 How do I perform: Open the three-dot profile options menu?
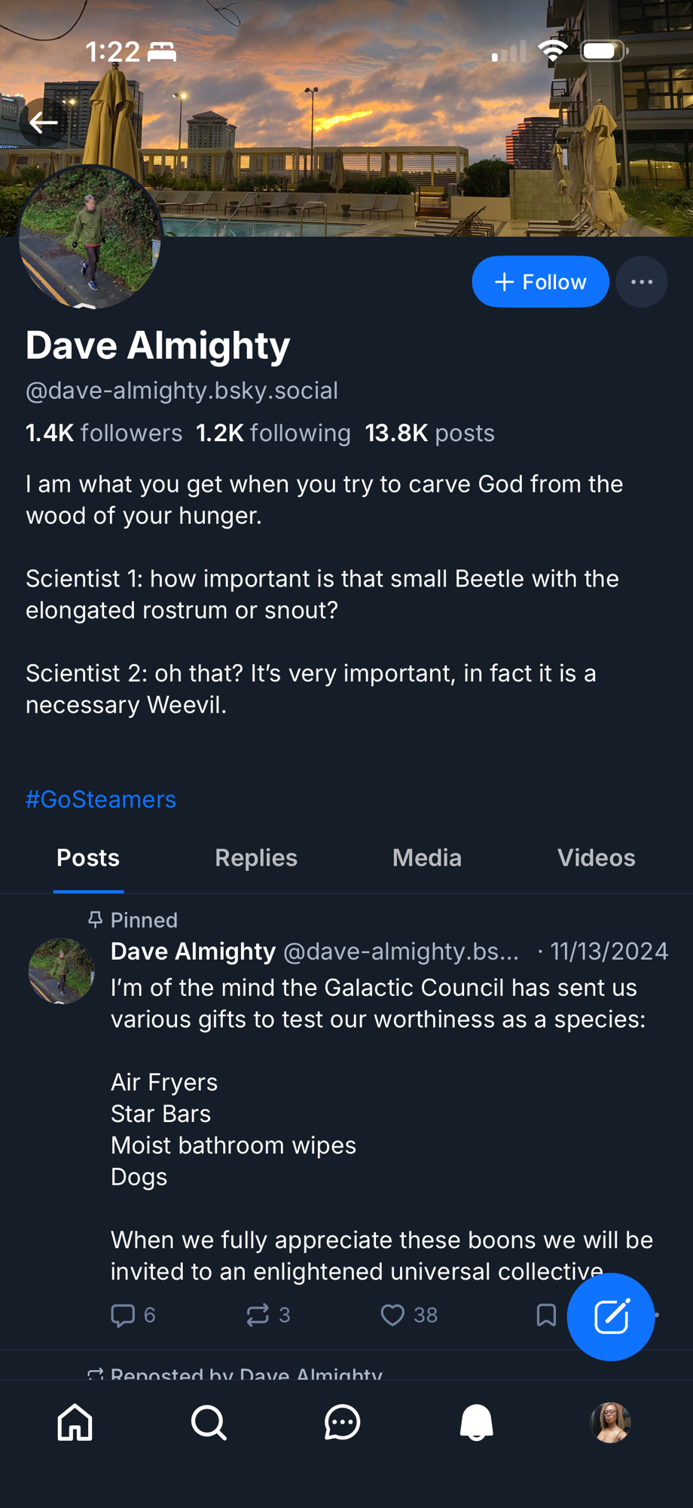coord(642,282)
